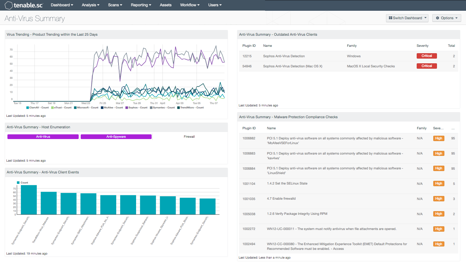
Task: Select LinuxShield PCI 5.1 compliance row
Action: point(348,171)
